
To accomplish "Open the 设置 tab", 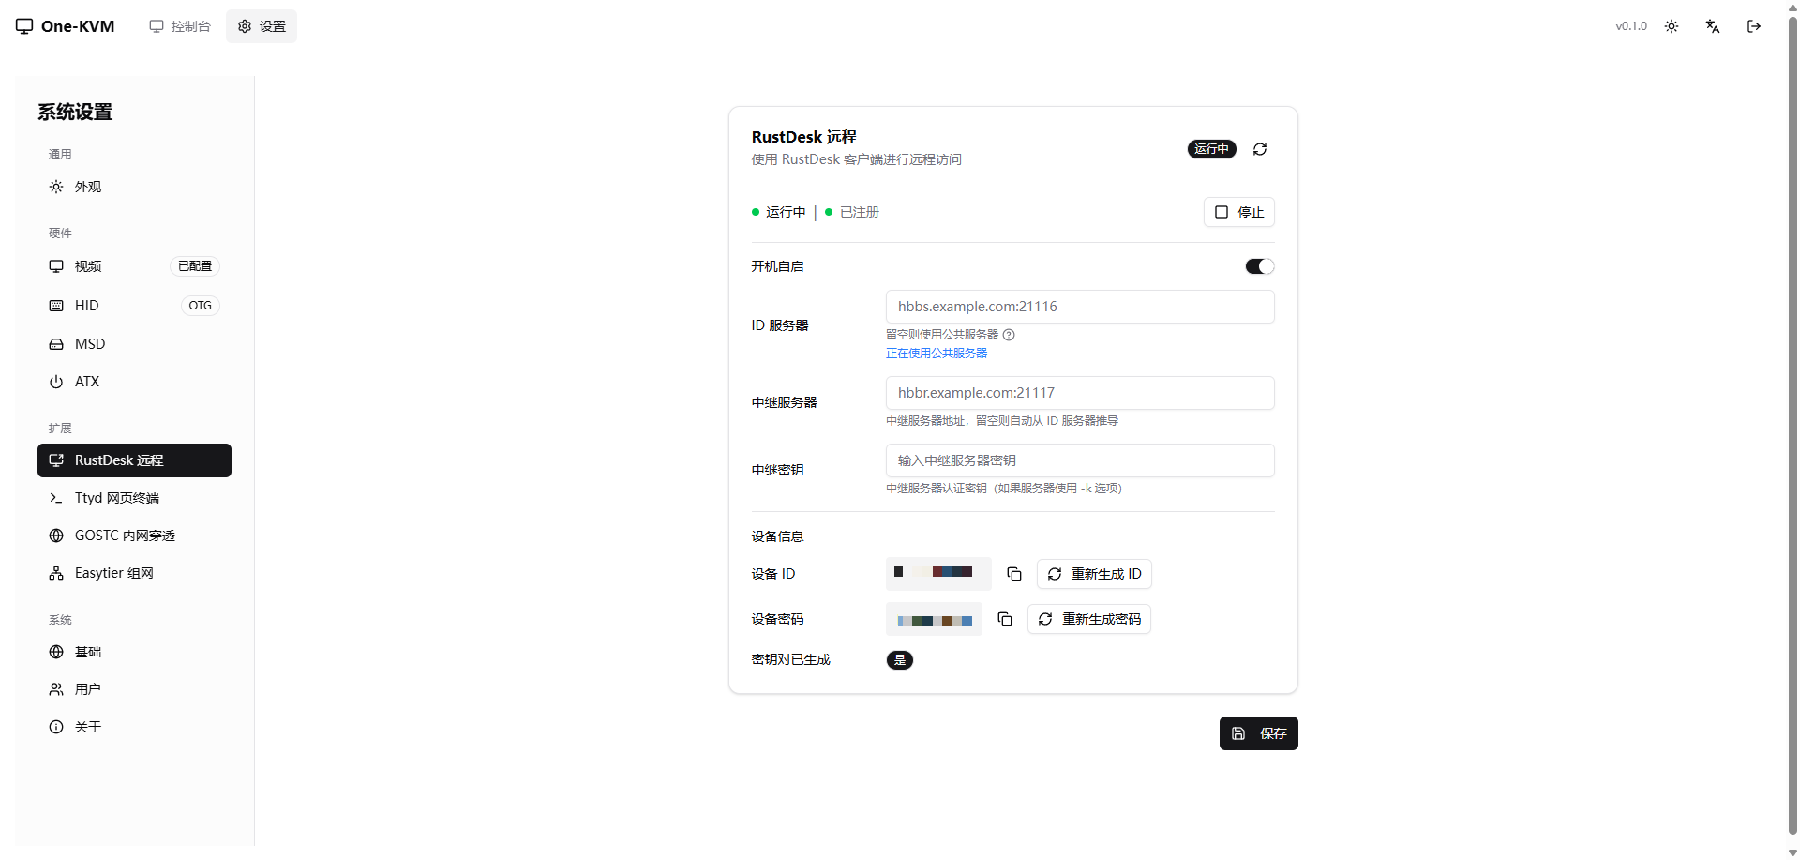I will (x=262, y=26).
